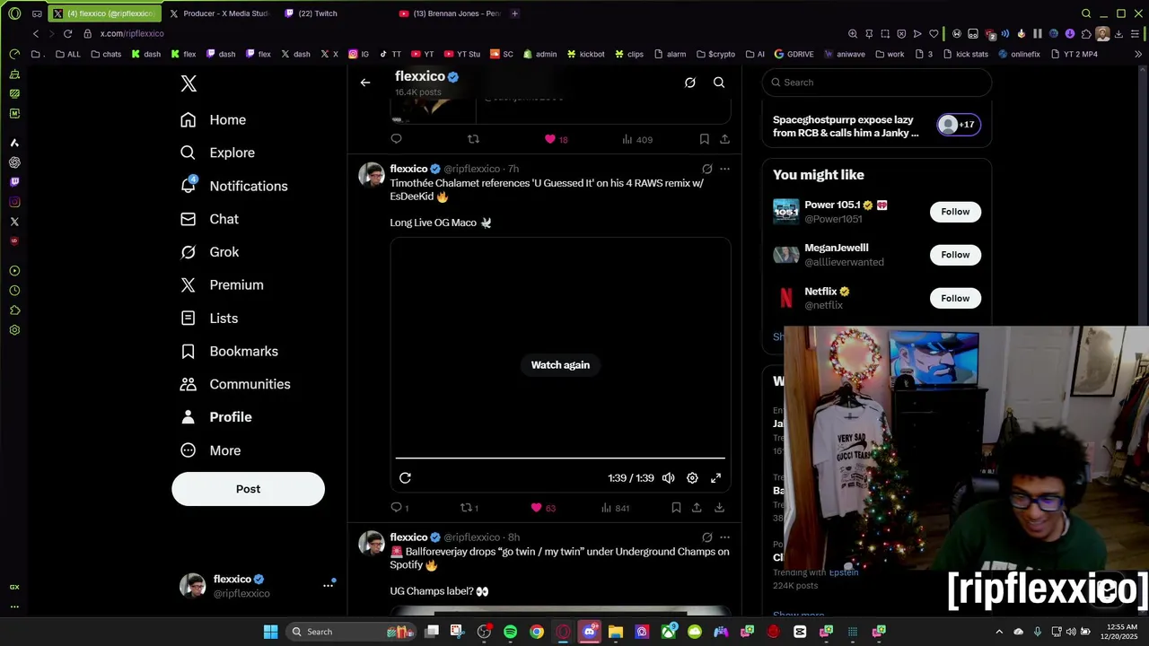Image resolution: width=1149 pixels, height=646 pixels.
Task: Click the video progress bar
Action: click(x=560, y=458)
